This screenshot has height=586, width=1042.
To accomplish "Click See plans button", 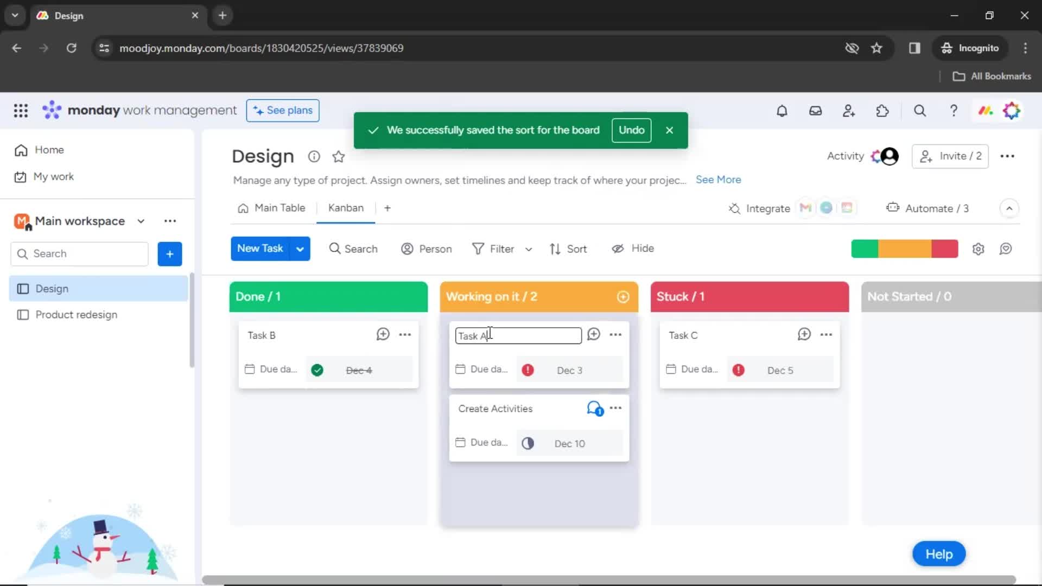I will (283, 110).
